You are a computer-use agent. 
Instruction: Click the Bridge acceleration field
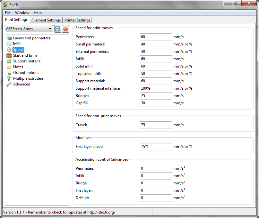click(156, 183)
